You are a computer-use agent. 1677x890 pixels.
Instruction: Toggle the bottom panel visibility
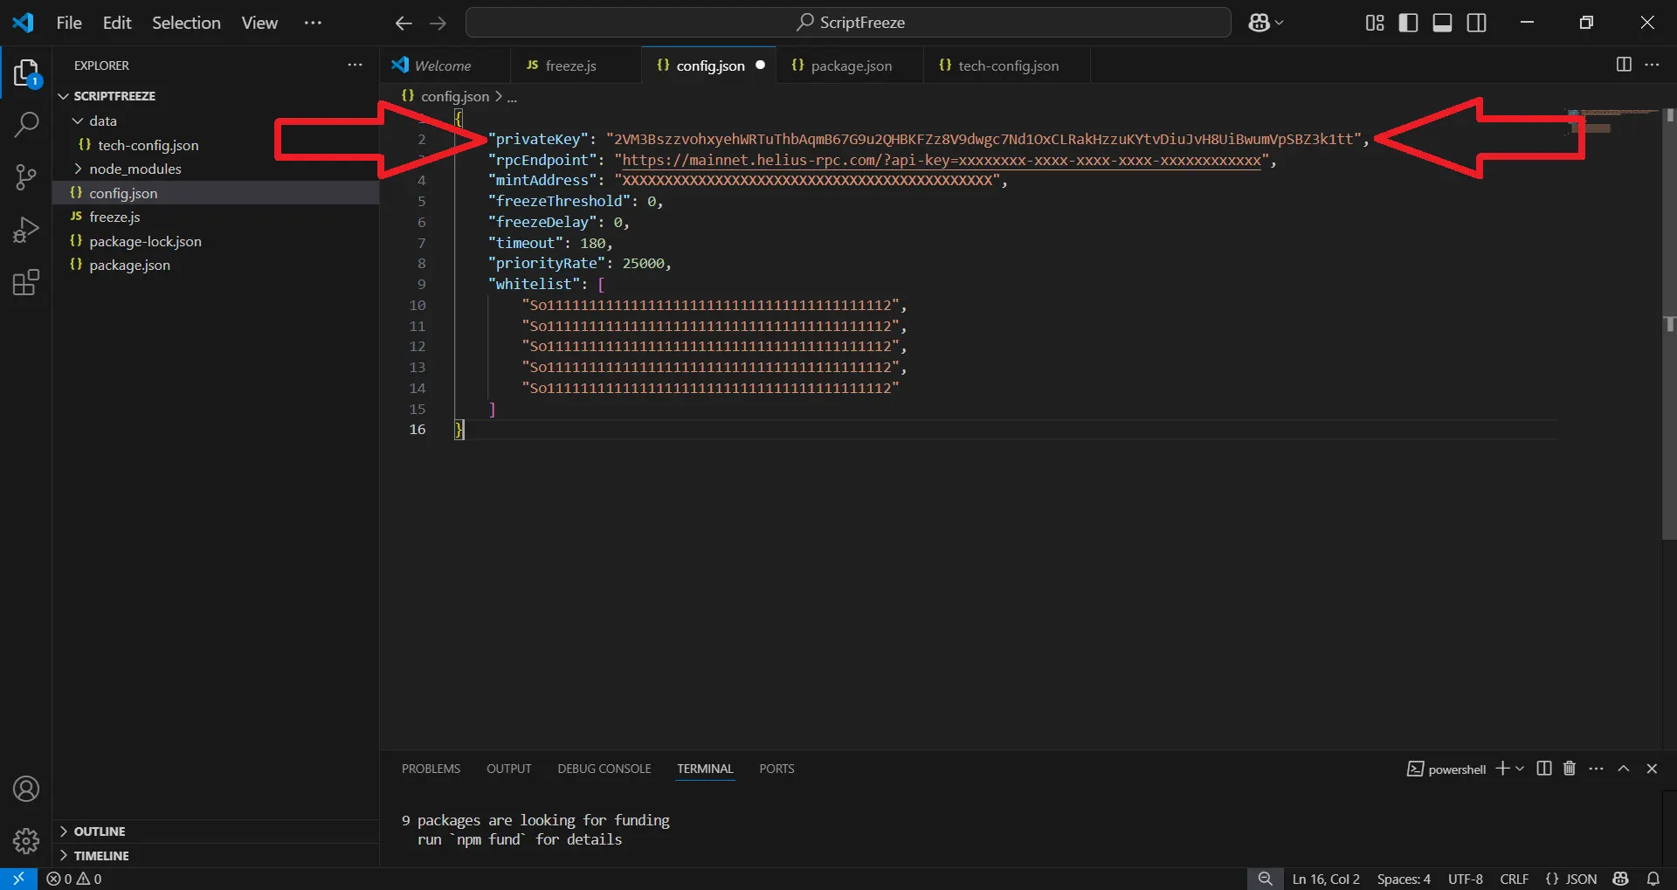[x=1442, y=23]
